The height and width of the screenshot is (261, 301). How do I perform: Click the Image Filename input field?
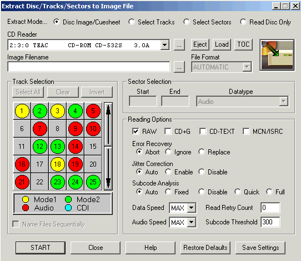pyautogui.click(x=89, y=67)
